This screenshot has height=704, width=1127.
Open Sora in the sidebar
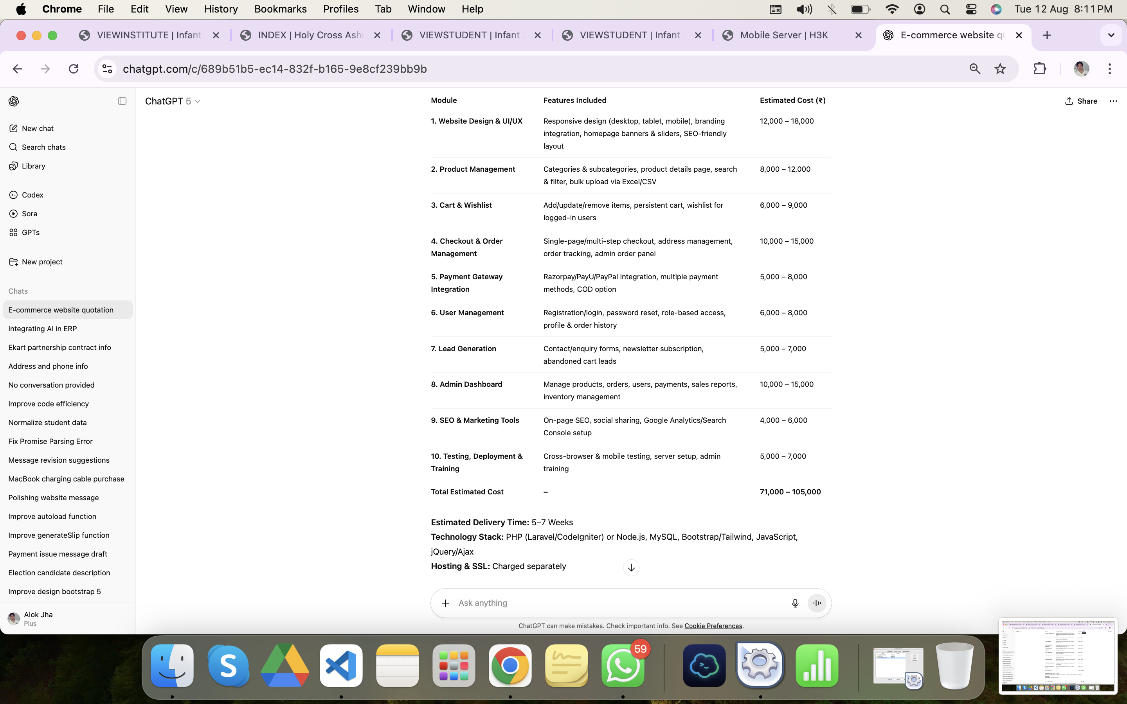[x=29, y=214]
